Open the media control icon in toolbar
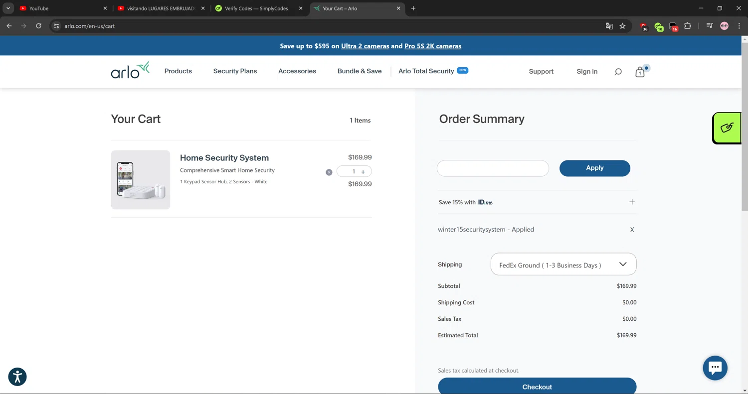Screen dimensions: 748x394 pos(710,26)
